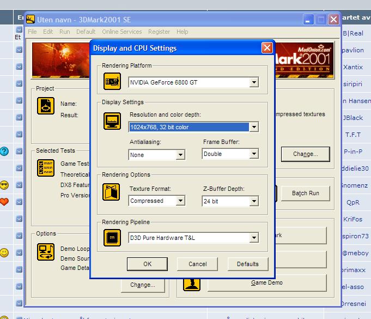Click the post arrow icon in siripiri row

tap(19, 83)
